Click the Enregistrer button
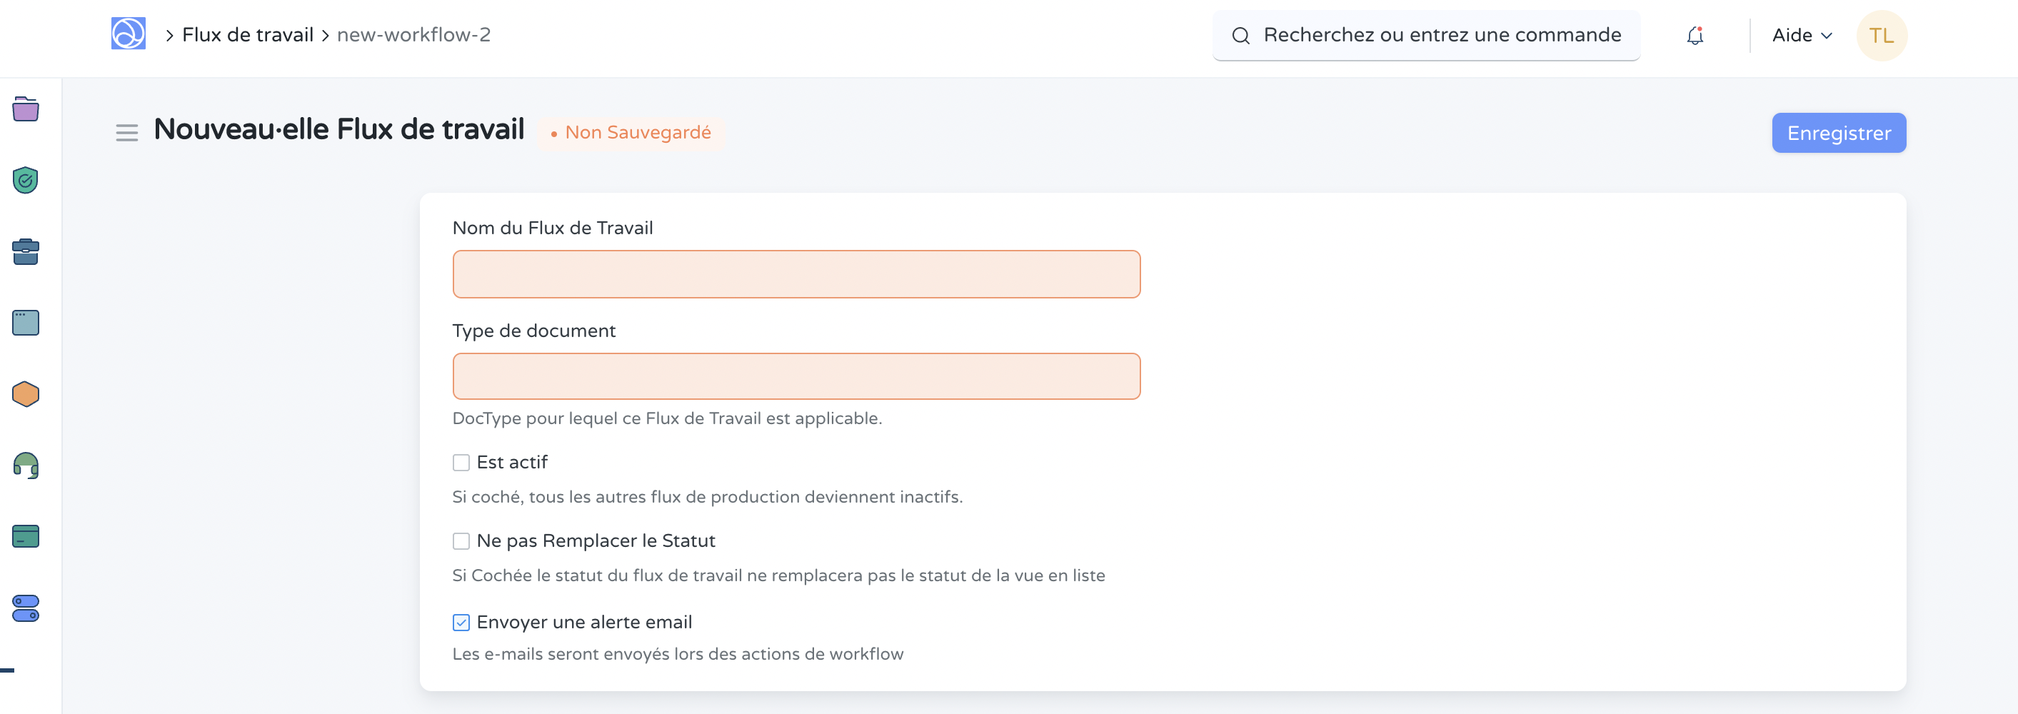This screenshot has height=714, width=2018. [1839, 132]
